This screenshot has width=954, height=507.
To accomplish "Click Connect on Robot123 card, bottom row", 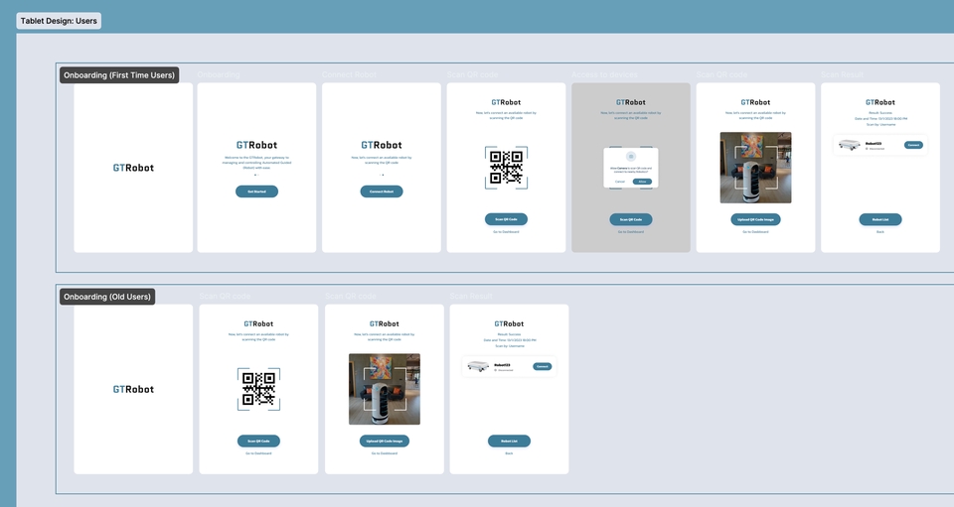I will coord(542,366).
